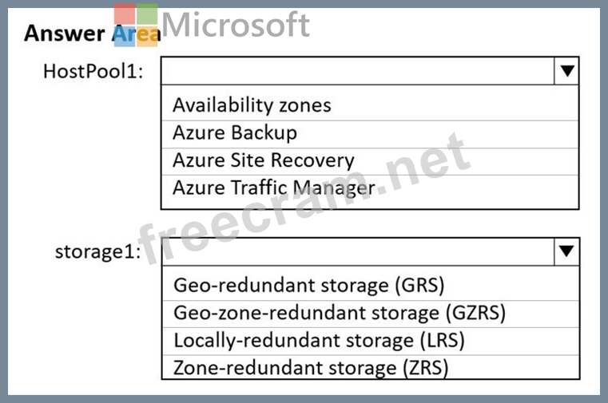Viewport: 608px width, 403px height.
Task: Open the storage1 dropdown arrow
Action: coord(566,251)
